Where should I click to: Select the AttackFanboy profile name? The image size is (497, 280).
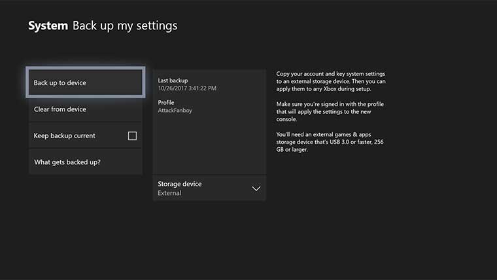[x=175, y=111]
